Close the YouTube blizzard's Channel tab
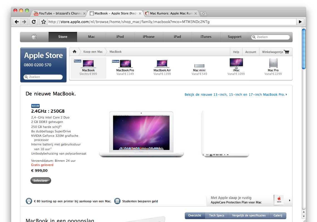The image size is (317, 222). pos(85,14)
